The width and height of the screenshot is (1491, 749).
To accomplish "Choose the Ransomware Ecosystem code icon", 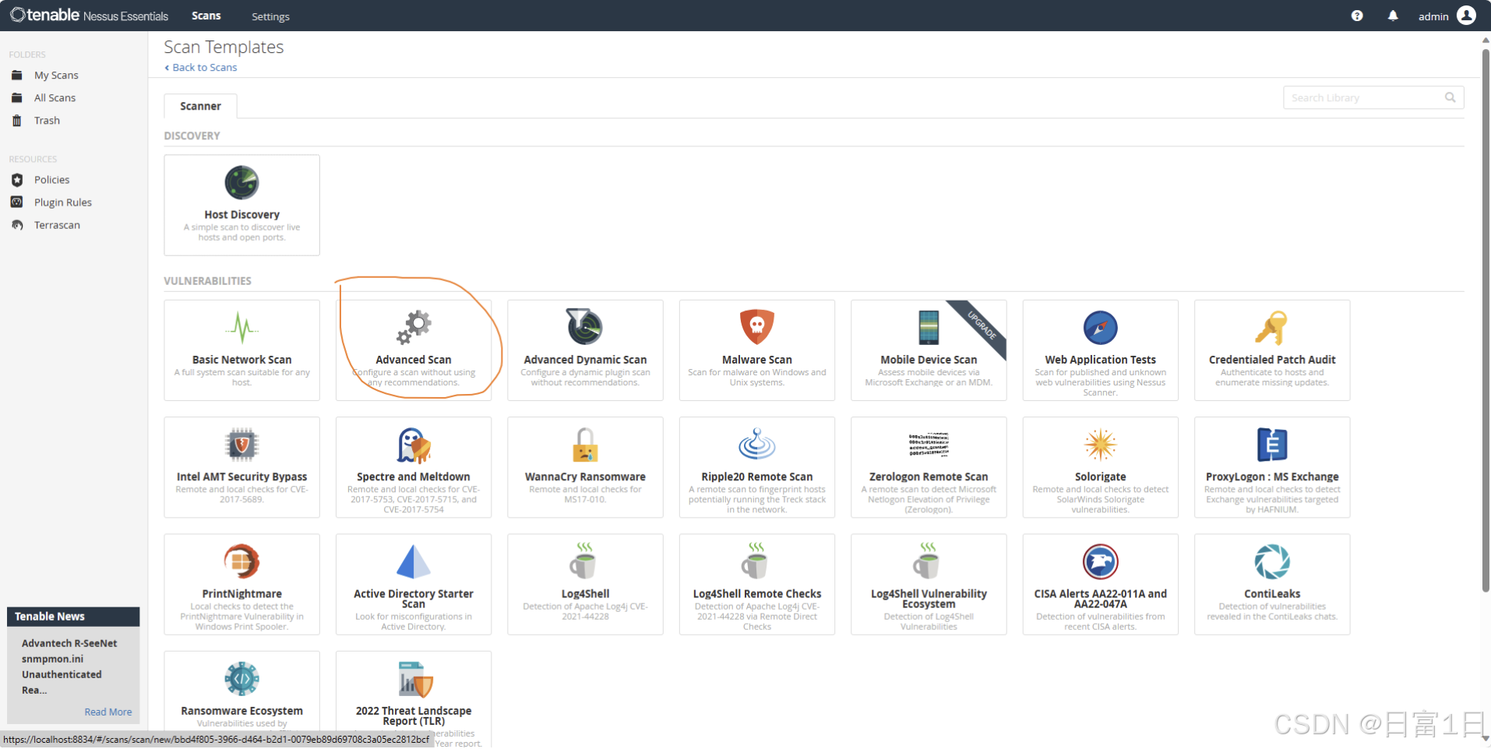I will coord(241,679).
